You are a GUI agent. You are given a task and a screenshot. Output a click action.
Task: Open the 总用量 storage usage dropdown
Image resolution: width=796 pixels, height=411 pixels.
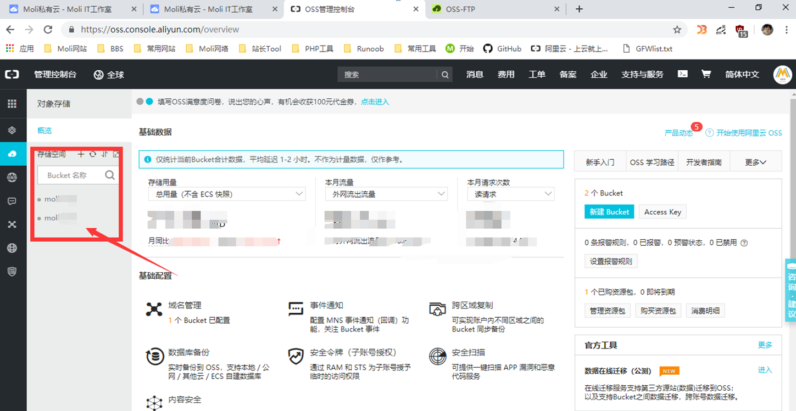click(227, 194)
